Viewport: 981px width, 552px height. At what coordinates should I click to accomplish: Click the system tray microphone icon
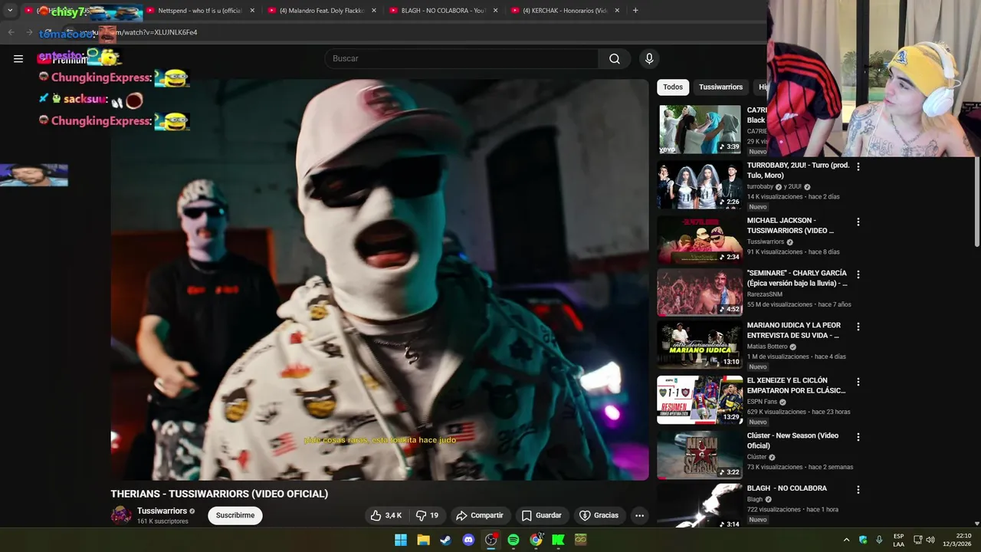tap(879, 540)
